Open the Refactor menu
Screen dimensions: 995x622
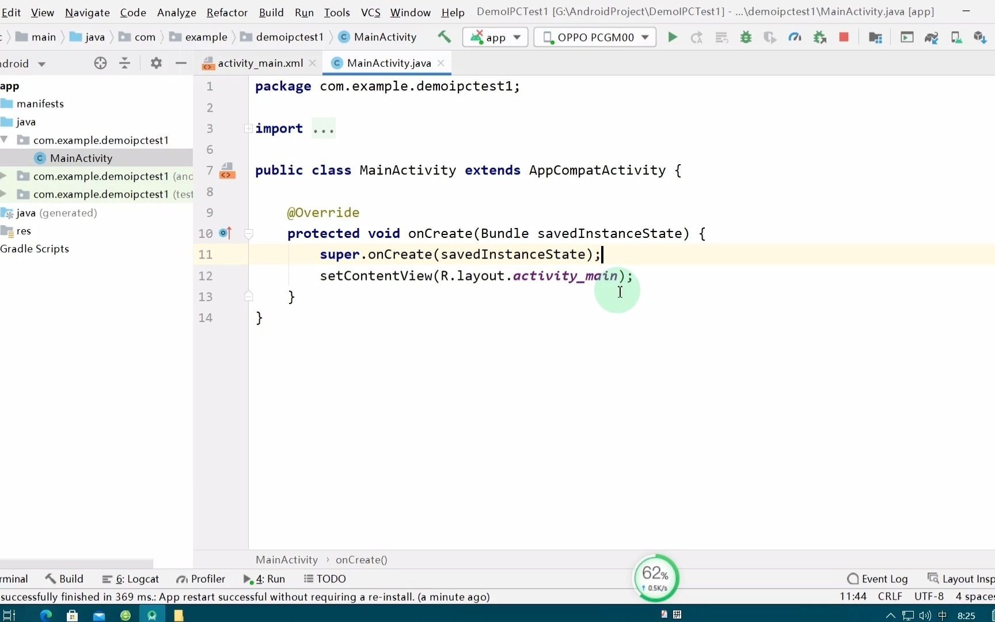click(227, 12)
